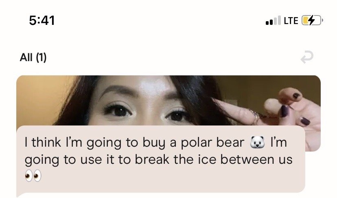Tap the yellow battery level fill
This screenshot has width=337, height=198.
click(306, 20)
